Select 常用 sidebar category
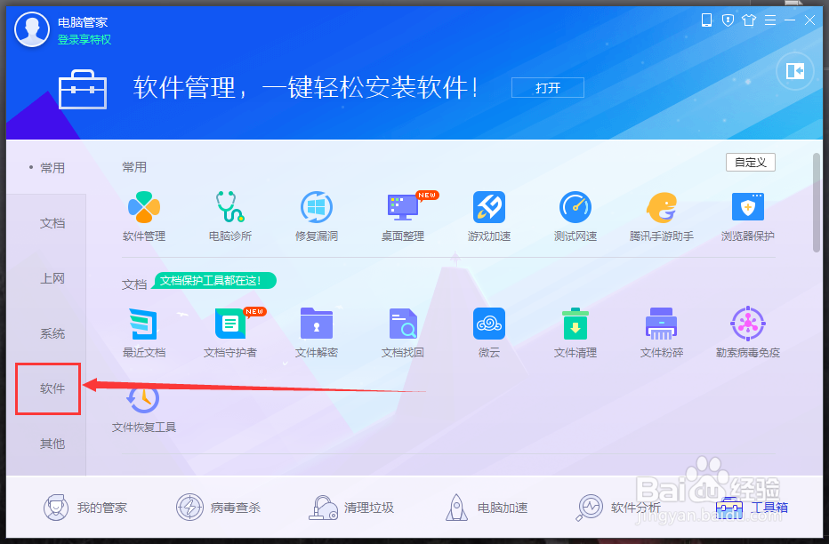The height and width of the screenshot is (544, 829). pos(52,168)
